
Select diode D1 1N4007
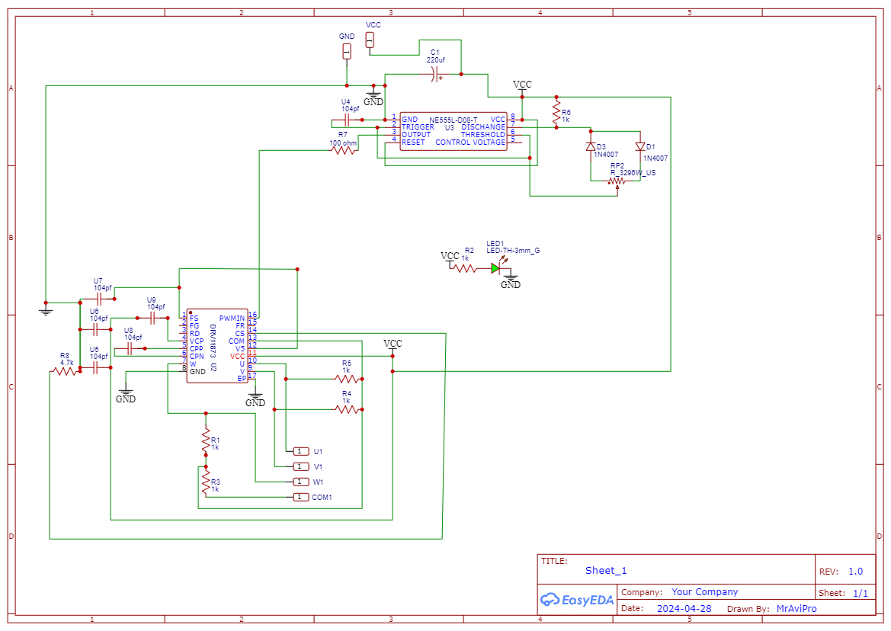coord(638,146)
